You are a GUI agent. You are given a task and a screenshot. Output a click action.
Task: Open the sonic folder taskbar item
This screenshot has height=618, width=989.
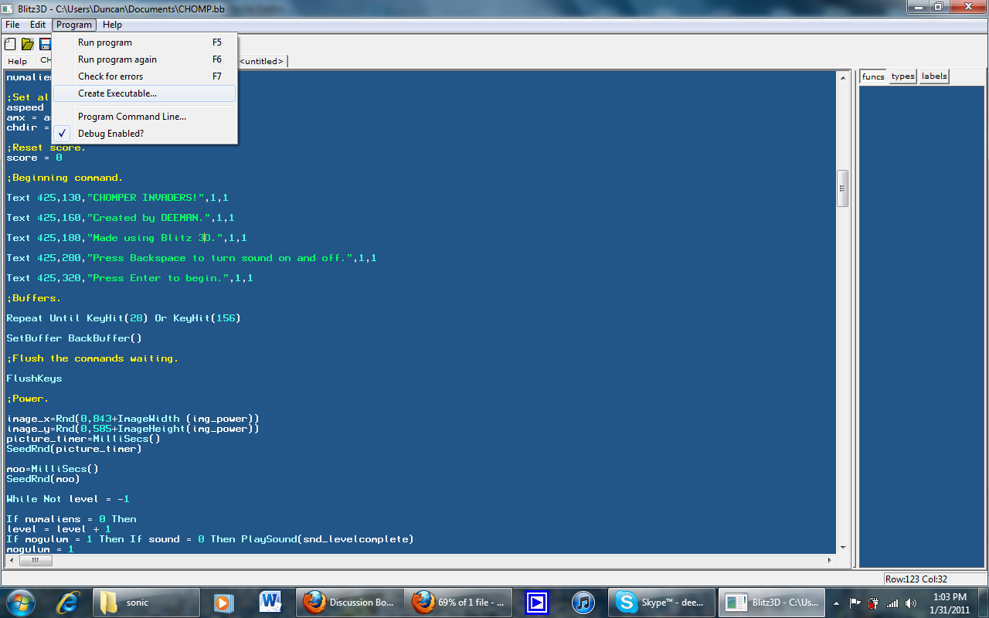146,602
